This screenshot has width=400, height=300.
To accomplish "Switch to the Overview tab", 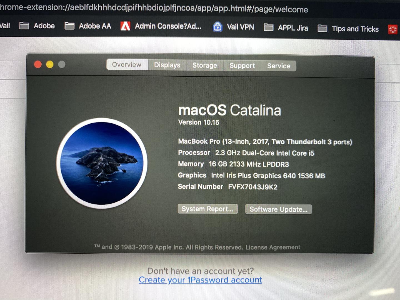I will click(127, 64).
